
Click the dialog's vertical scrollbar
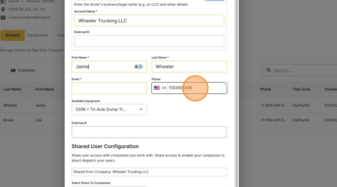(237, 93)
